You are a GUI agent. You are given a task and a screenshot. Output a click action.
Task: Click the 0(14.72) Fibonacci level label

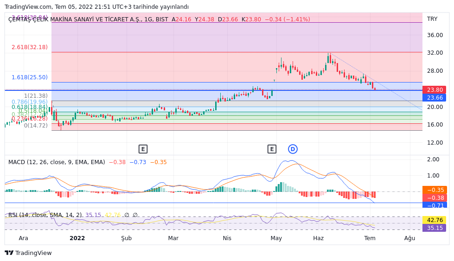pos(36,126)
